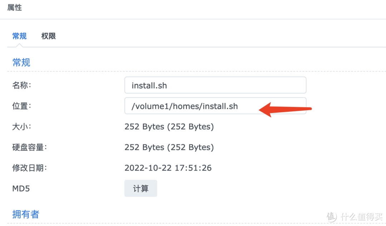Click the disk capacity value 252 Bytes
Image resolution: width=386 pixels, height=226 pixels.
tap(169, 147)
